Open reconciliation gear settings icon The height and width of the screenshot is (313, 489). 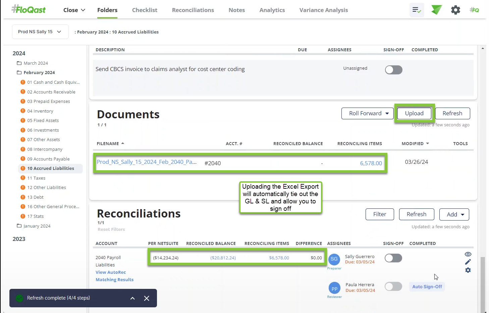[468, 270]
